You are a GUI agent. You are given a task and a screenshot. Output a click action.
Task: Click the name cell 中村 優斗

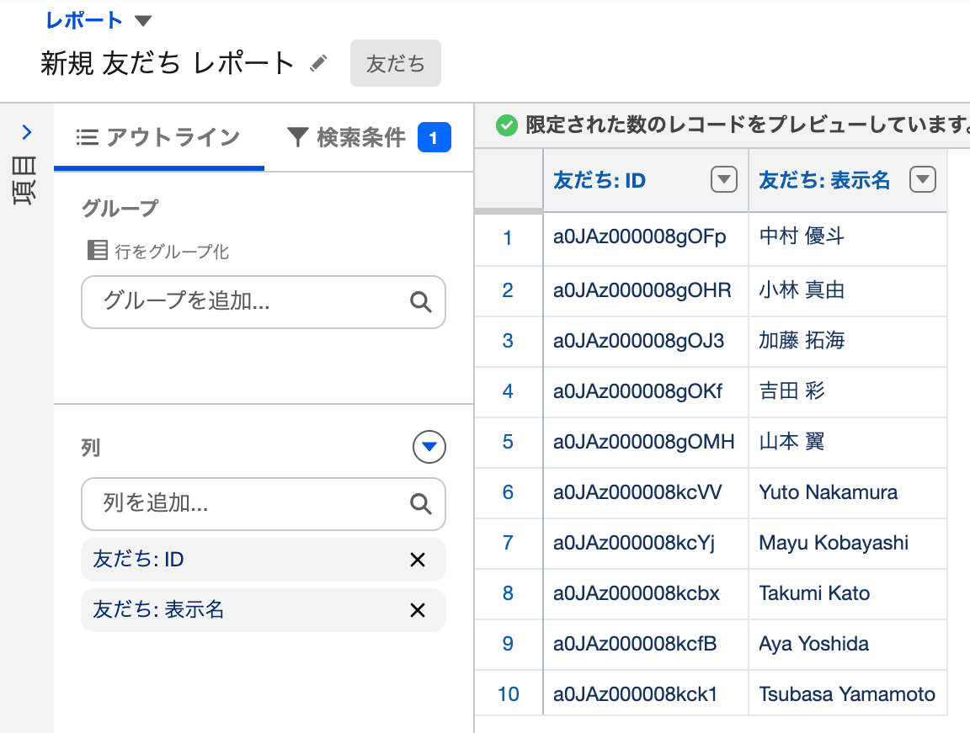848,238
